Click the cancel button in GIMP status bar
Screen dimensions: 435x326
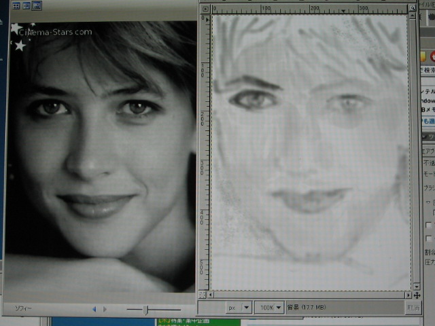[413, 308]
